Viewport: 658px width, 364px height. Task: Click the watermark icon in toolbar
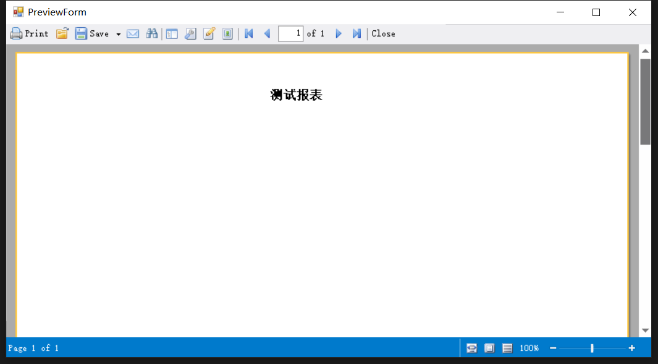pyautogui.click(x=227, y=34)
